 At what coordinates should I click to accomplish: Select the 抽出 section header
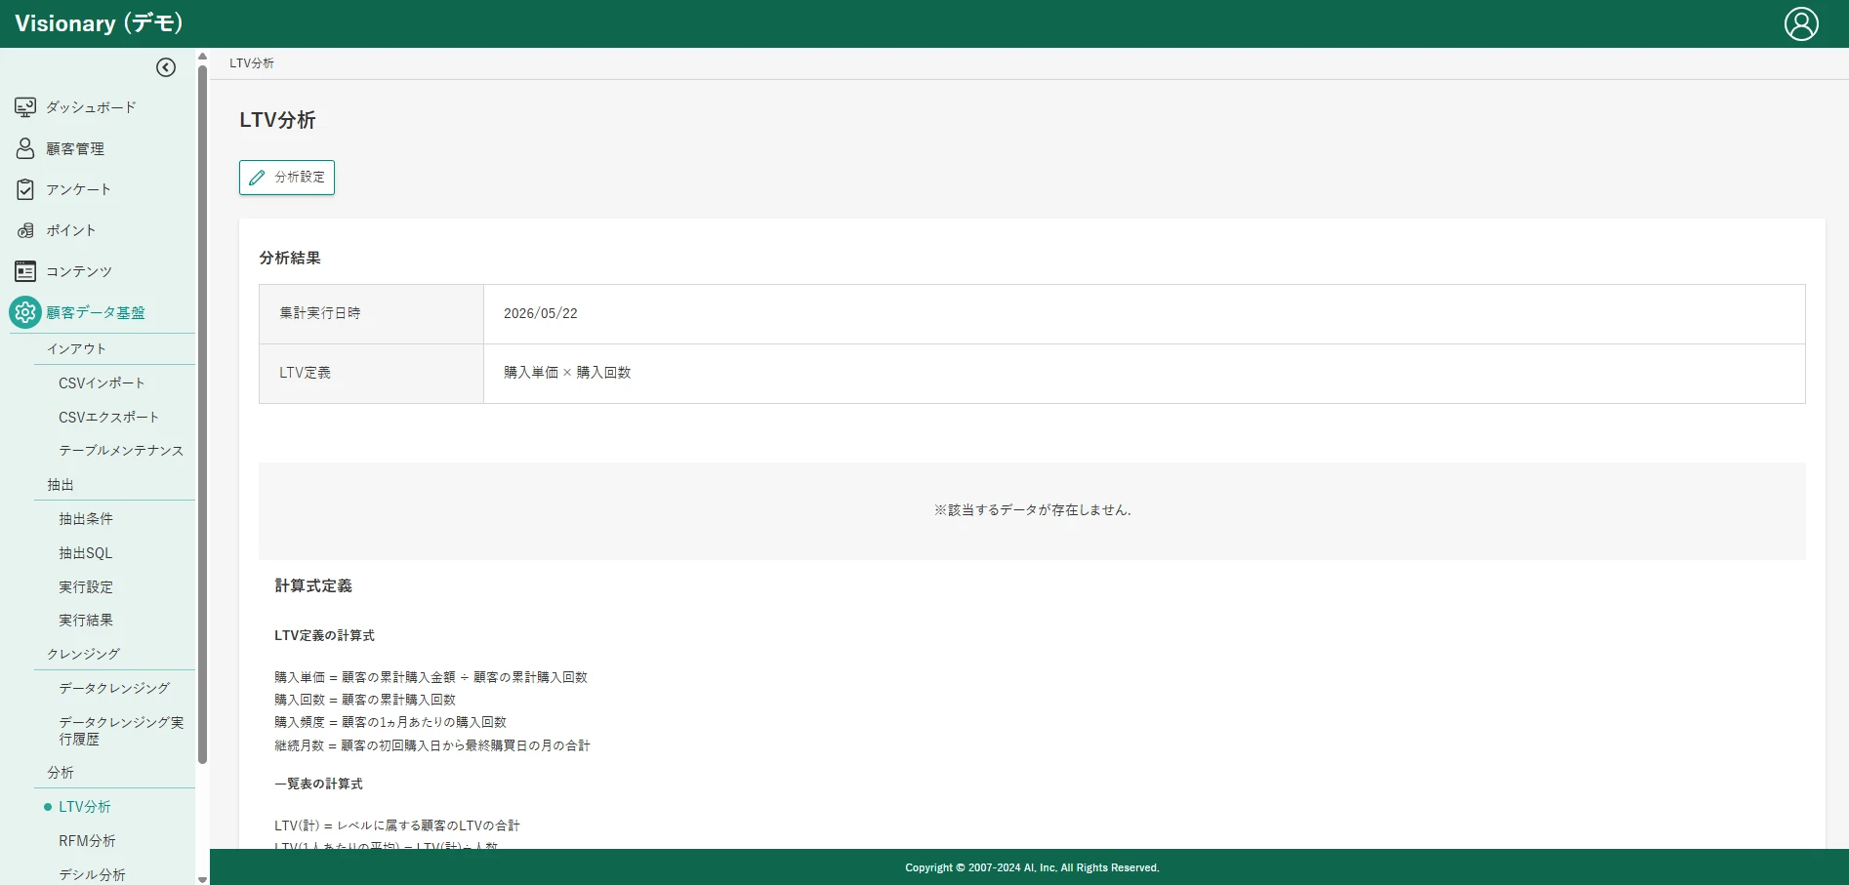click(61, 484)
